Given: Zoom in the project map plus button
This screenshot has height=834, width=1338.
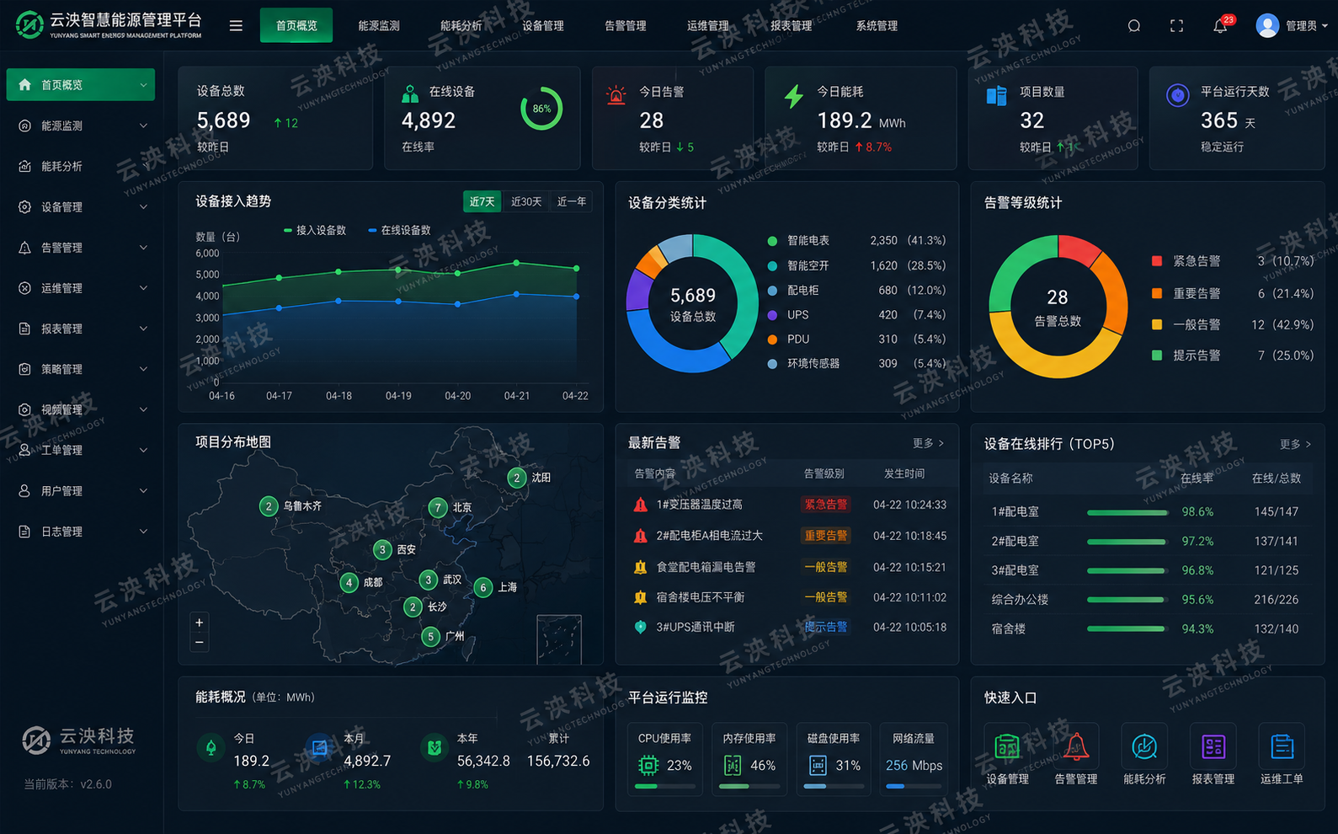Looking at the screenshot, I should [200, 623].
